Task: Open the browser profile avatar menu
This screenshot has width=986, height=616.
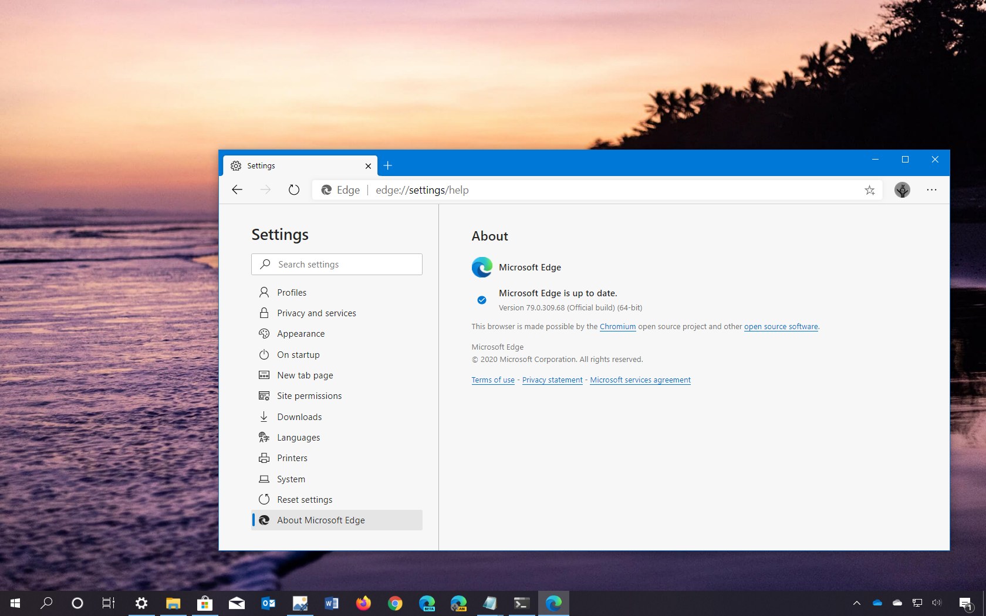Action: pyautogui.click(x=902, y=190)
